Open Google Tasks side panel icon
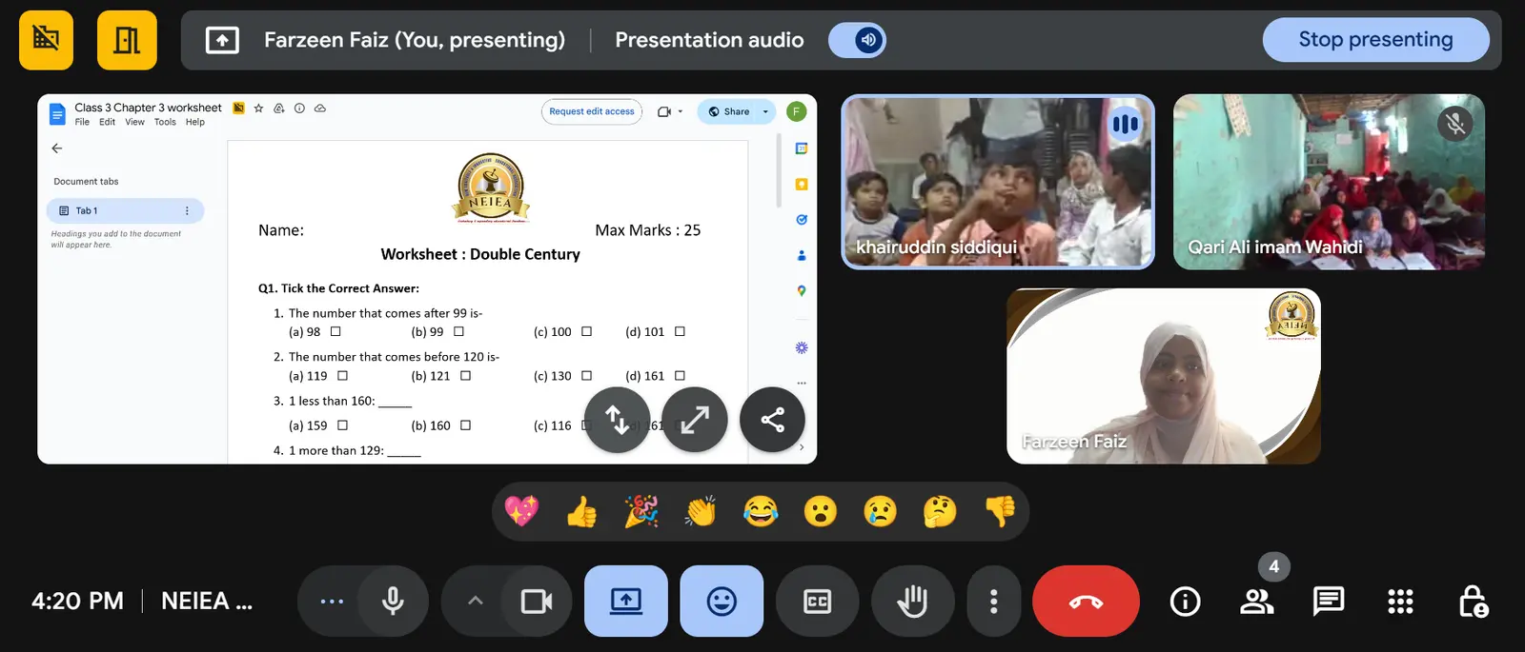 (802, 220)
